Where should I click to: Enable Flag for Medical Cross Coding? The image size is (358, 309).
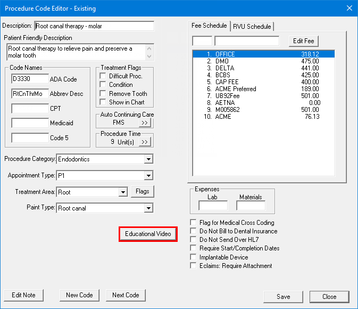tap(194, 223)
